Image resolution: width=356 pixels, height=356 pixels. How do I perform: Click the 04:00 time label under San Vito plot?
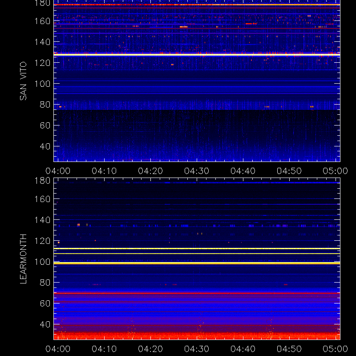pos(58,171)
